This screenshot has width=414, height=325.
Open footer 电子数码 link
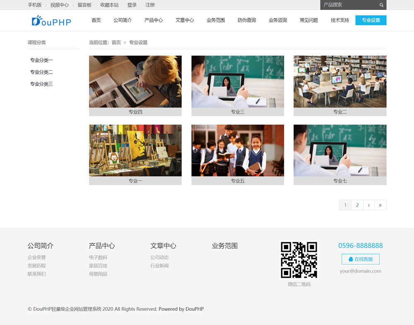98,257
